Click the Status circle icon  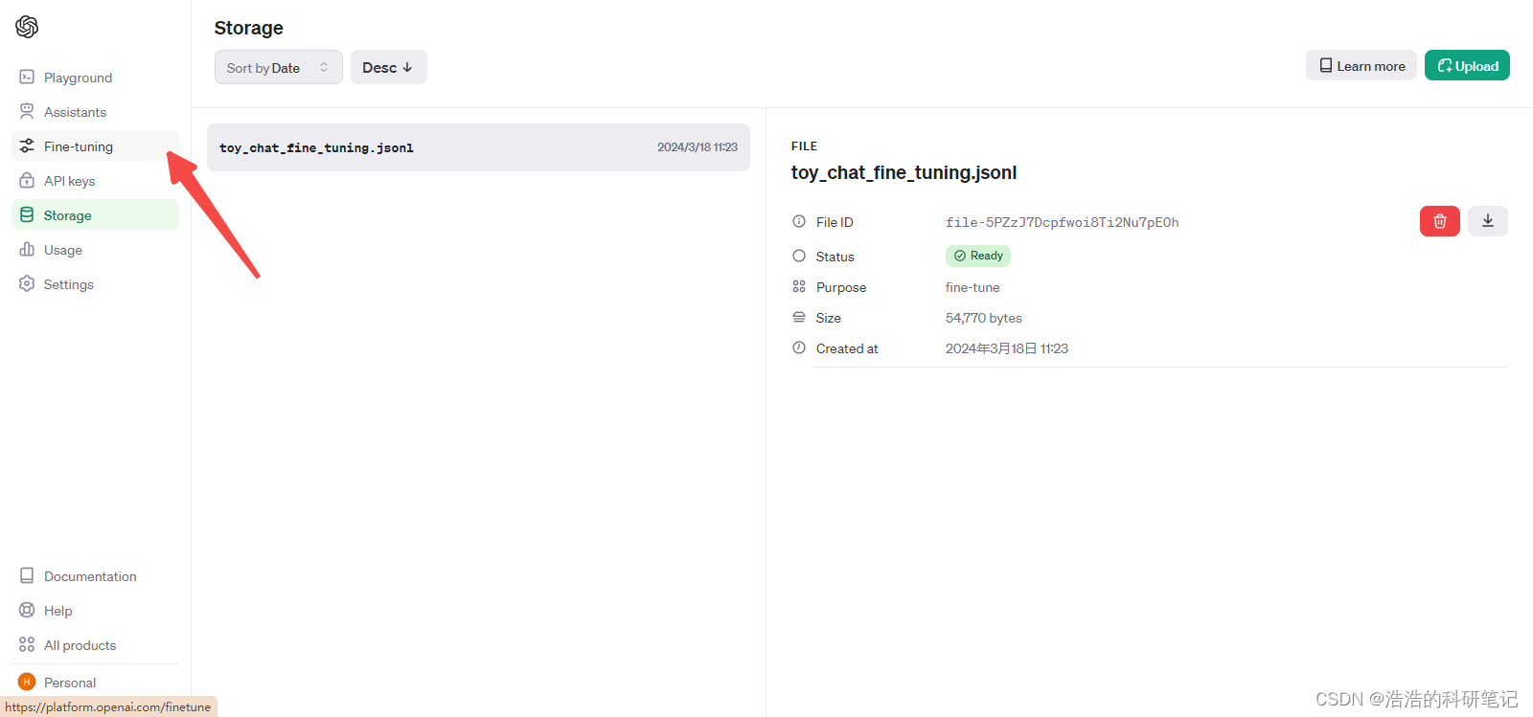coord(799,256)
